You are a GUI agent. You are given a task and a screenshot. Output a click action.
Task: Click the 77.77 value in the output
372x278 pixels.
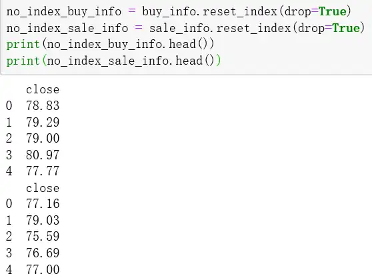(x=43, y=171)
